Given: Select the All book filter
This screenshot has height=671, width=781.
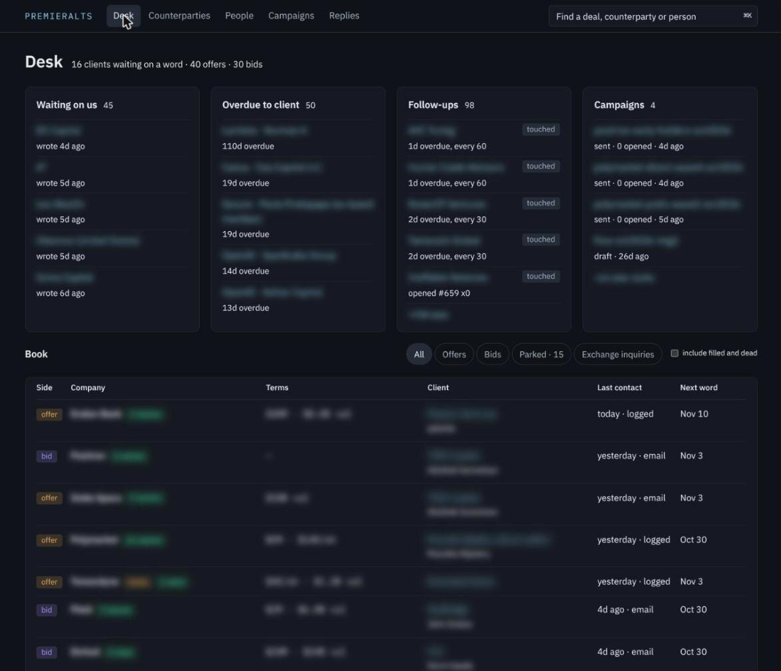Looking at the screenshot, I should point(419,354).
